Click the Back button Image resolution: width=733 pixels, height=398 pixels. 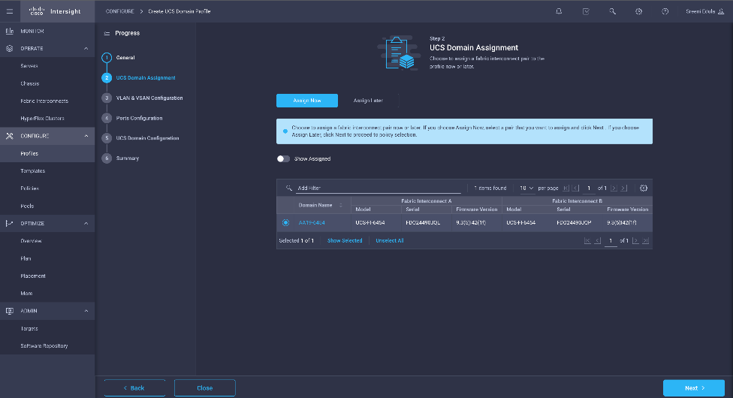[134, 387]
